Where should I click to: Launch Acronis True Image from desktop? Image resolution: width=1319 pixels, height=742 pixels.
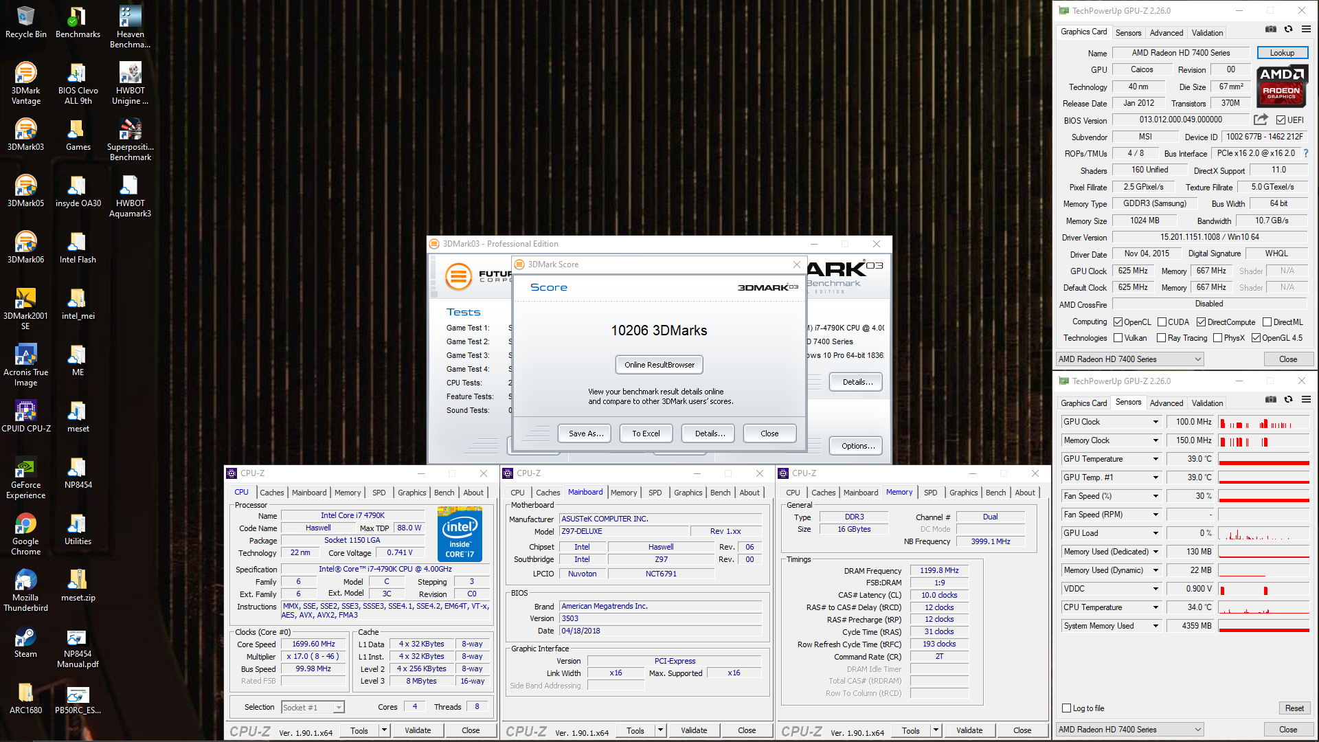pos(25,365)
